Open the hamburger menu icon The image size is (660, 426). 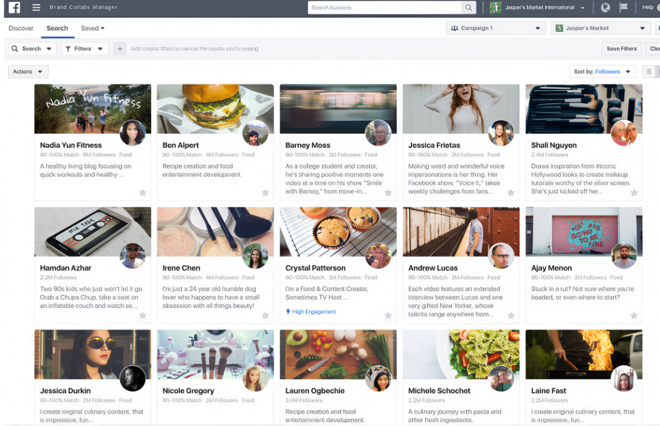coord(36,7)
